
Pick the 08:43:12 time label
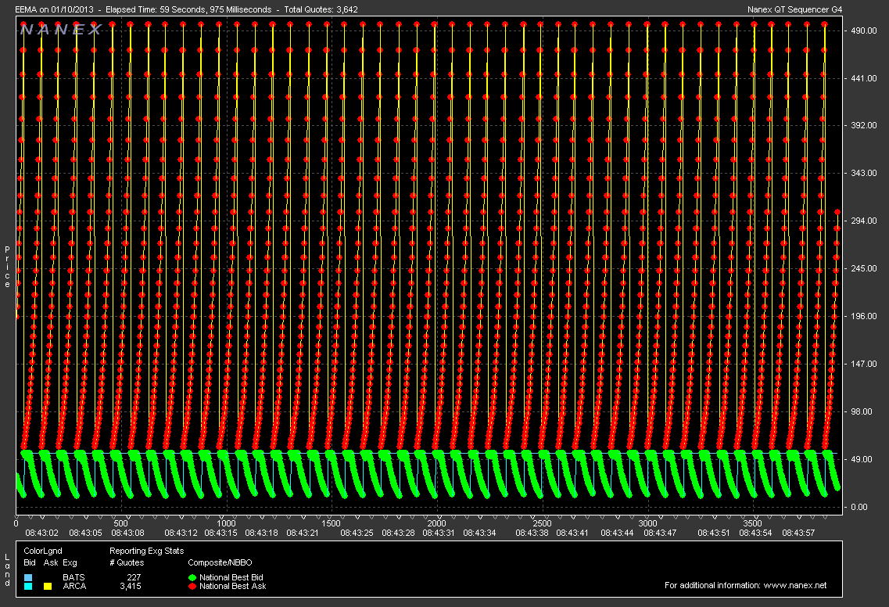(x=181, y=533)
